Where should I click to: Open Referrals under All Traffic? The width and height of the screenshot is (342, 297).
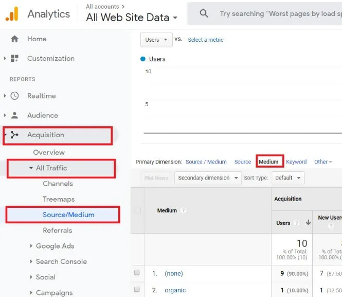[57, 230]
